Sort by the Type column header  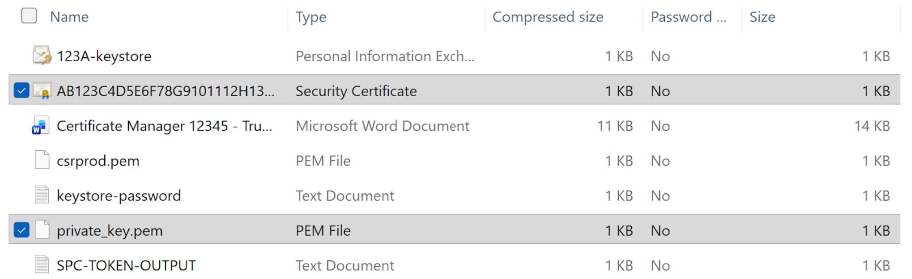pos(311,17)
